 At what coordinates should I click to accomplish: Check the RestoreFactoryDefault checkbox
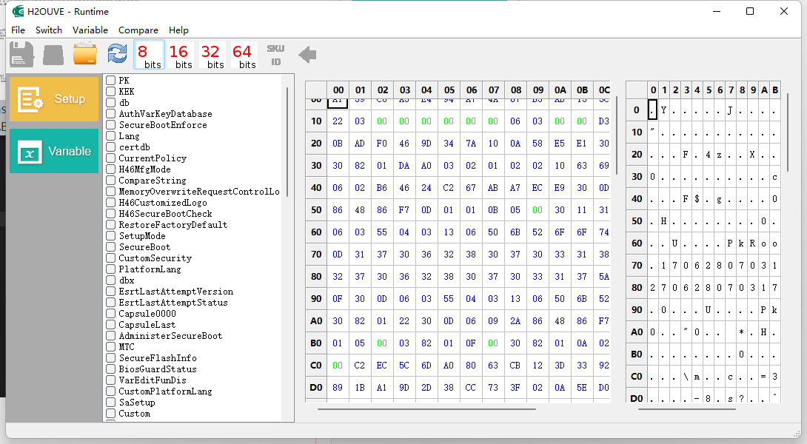click(x=110, y=225)
